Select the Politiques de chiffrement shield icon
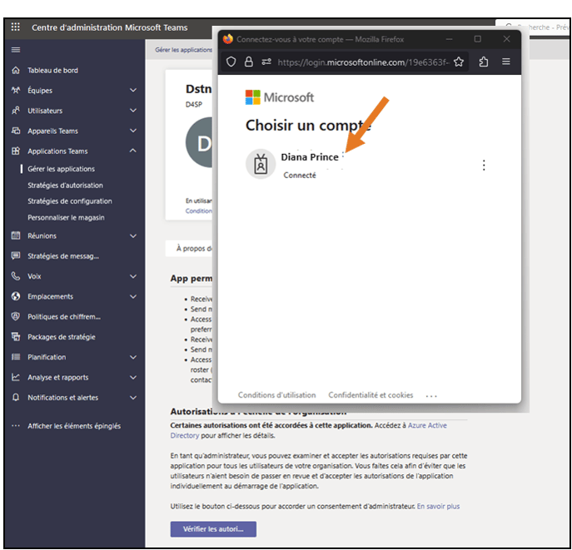Image resolution: width=572 pixels, height=550 pixels. click(16, 317)
